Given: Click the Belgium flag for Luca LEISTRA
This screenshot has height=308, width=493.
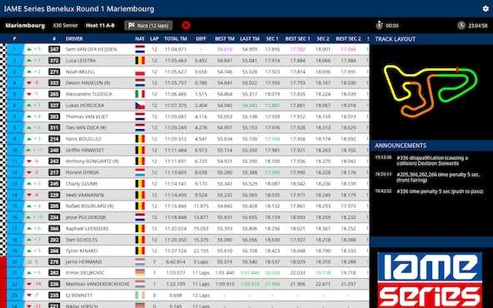Looking at the screenshot, I should (x=140, y=60).
